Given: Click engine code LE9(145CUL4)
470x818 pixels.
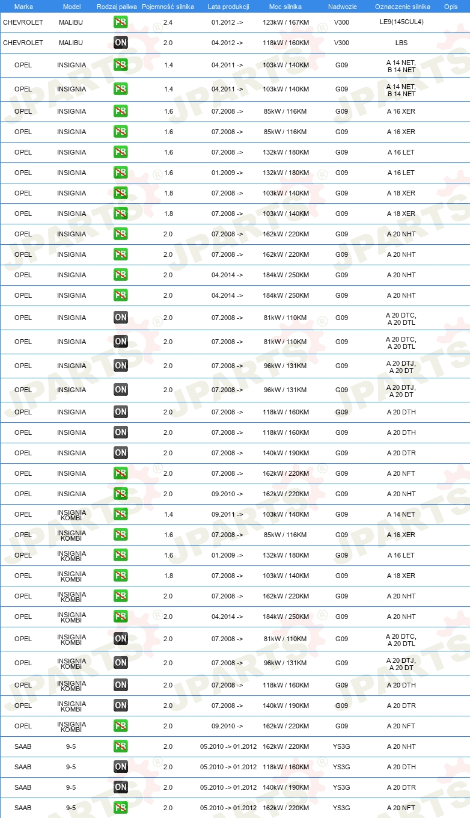Looking at the screenshot, I should pos(401,22).
